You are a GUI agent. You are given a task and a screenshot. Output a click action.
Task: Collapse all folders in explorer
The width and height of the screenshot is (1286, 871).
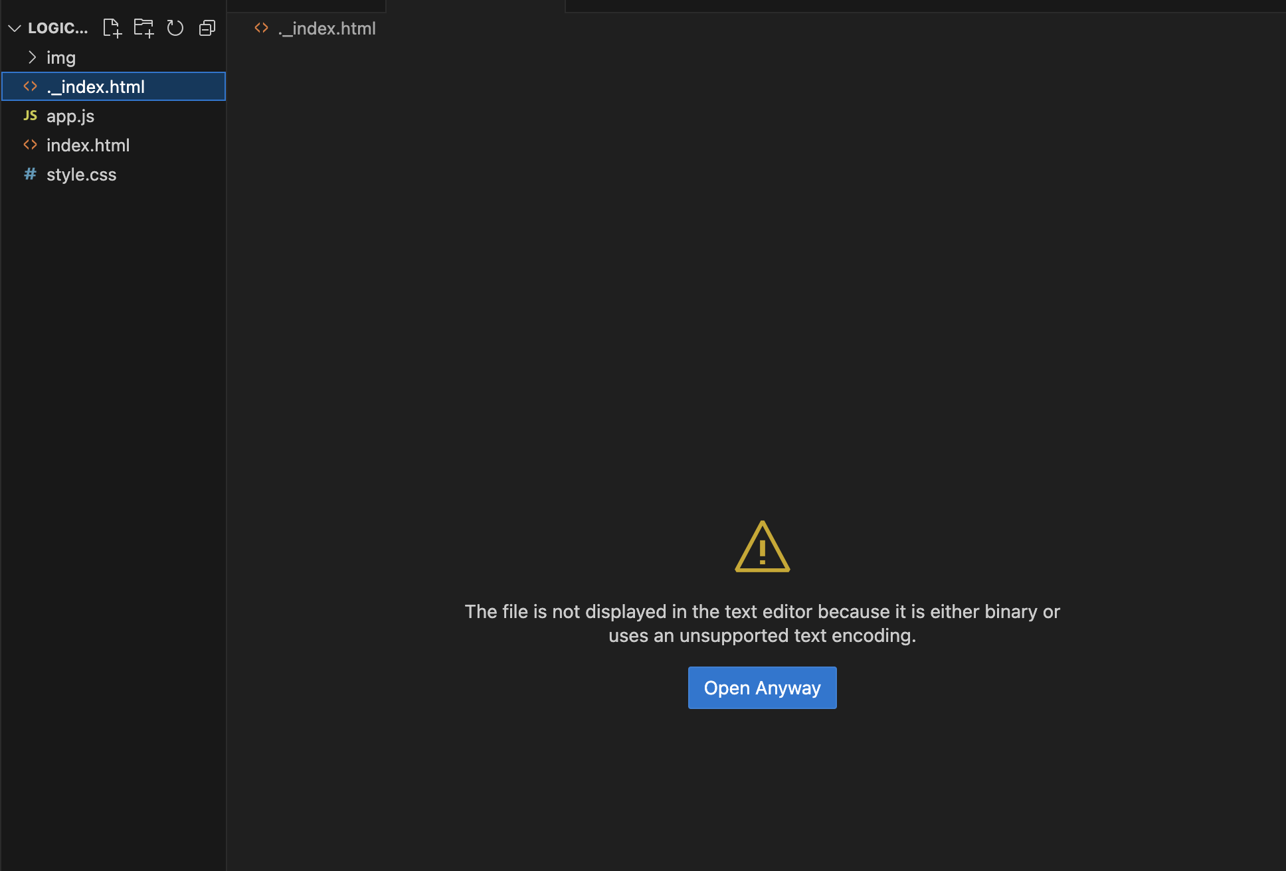coord(207,28)
